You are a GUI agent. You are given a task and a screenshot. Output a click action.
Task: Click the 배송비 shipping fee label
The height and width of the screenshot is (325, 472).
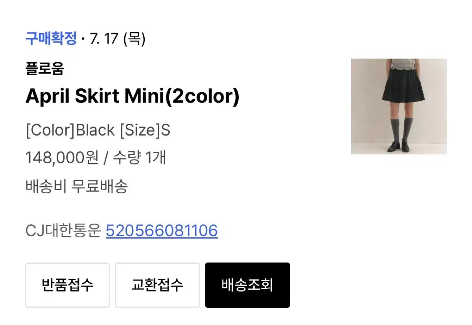click(x=45, y=186)
